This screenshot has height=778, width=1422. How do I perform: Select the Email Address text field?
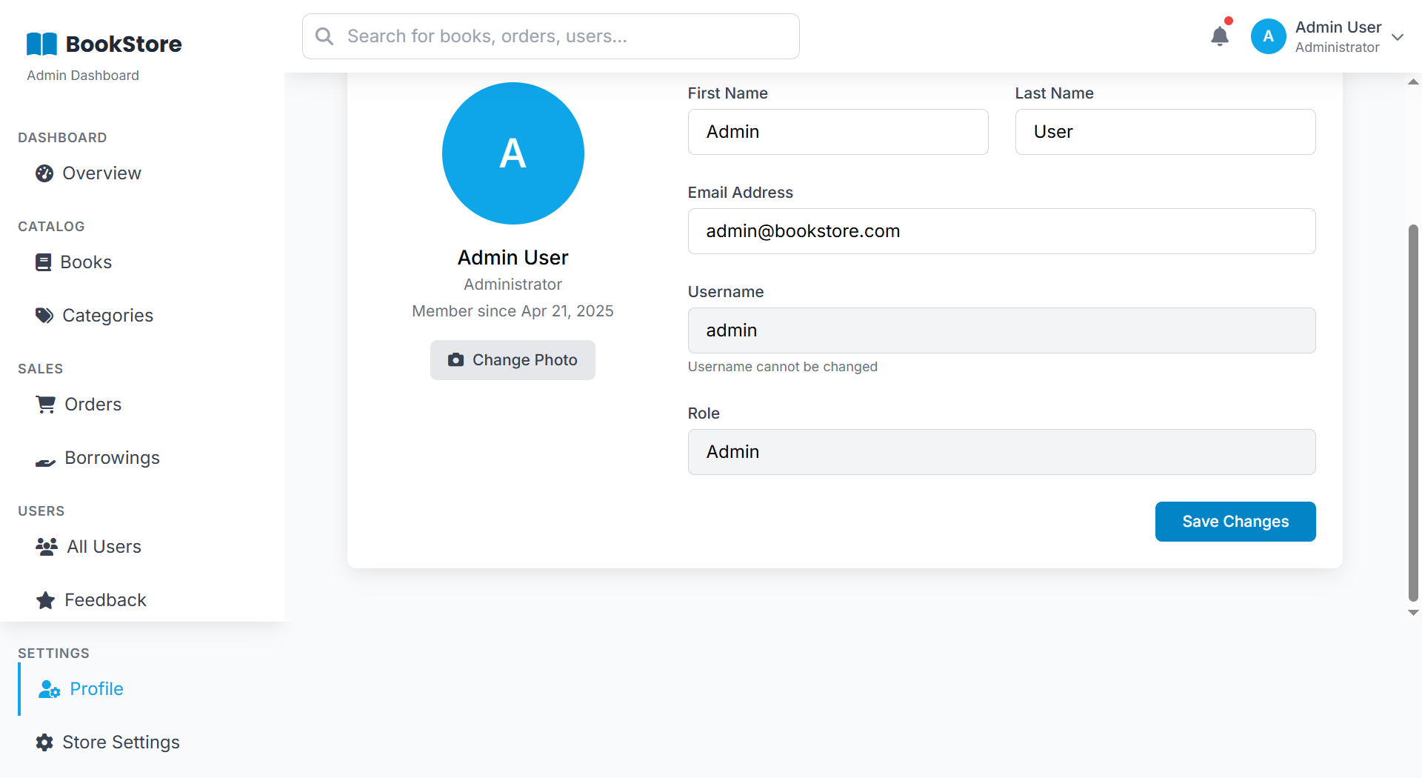[x=1001, y=231]
